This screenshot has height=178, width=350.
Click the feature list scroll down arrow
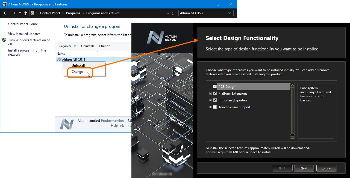coord(292,136)
